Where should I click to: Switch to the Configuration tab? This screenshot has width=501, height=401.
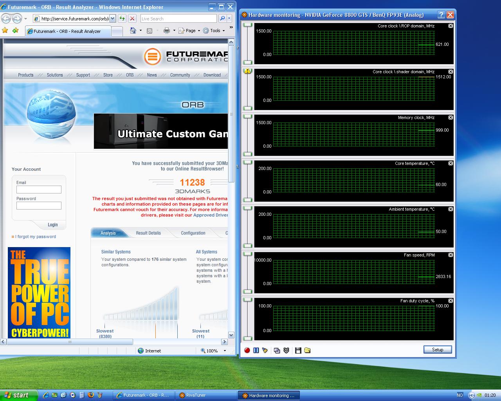point(193,233)
